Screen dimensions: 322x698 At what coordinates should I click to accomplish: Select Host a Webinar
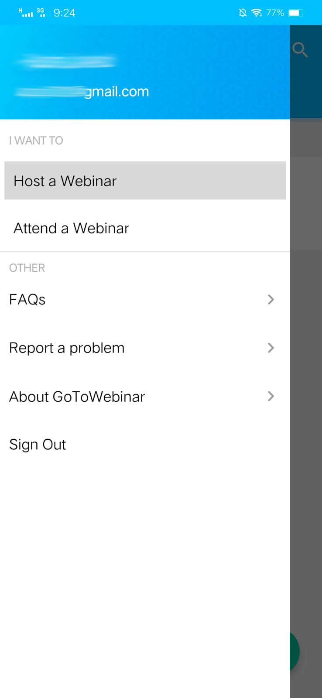(x=65, y=181)
